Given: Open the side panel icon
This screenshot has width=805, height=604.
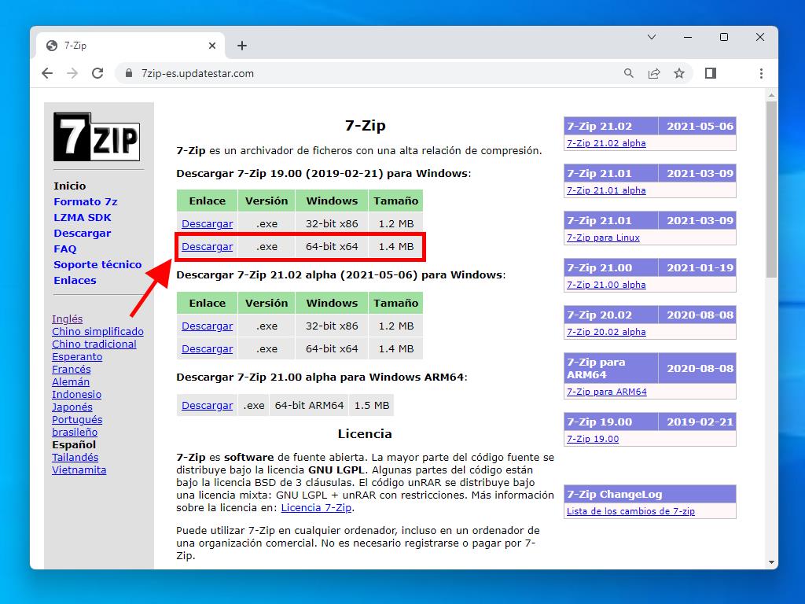Looking at the screenshot, I should click(711, 73).
